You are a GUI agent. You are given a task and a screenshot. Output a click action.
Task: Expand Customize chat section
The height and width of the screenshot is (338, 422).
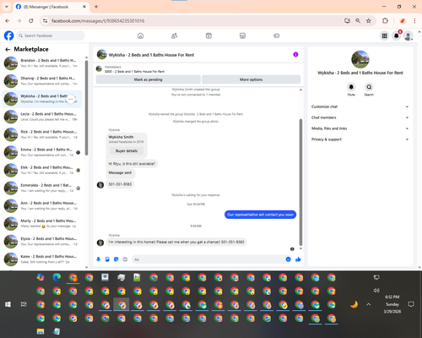(x=360, y=106)
